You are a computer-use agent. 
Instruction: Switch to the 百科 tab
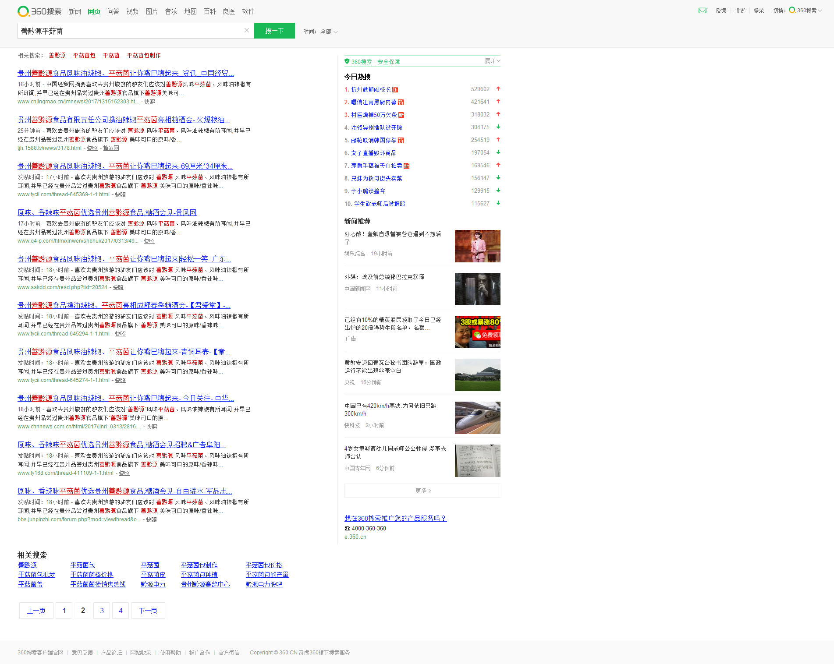[209, 11]
